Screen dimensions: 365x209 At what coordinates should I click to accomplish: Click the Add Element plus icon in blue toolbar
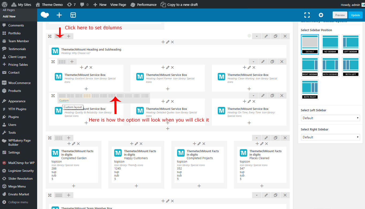pos(59,15)
